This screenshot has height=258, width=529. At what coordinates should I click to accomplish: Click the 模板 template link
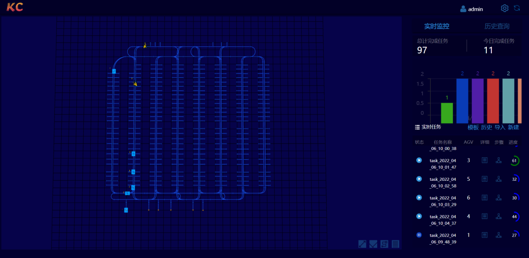click(473, 127)
